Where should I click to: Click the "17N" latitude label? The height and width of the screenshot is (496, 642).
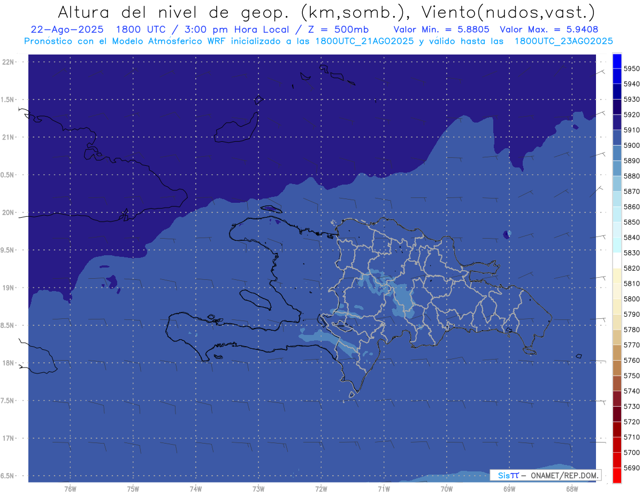tap(8, 438)
